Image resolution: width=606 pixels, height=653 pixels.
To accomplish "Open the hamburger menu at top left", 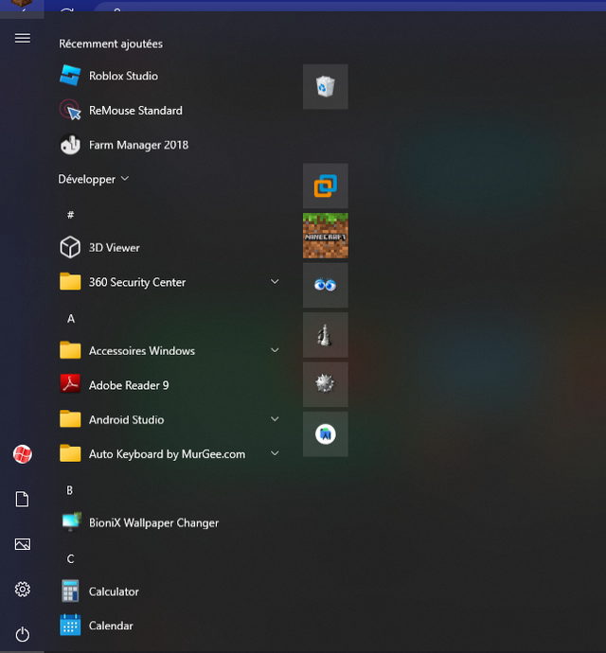I will [x=23, y=38].
